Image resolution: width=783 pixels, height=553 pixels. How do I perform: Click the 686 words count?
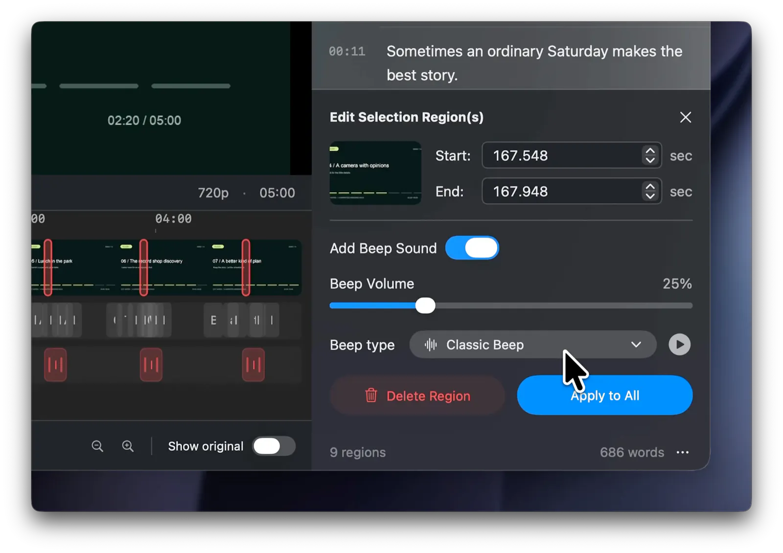[x=632, y=452]
